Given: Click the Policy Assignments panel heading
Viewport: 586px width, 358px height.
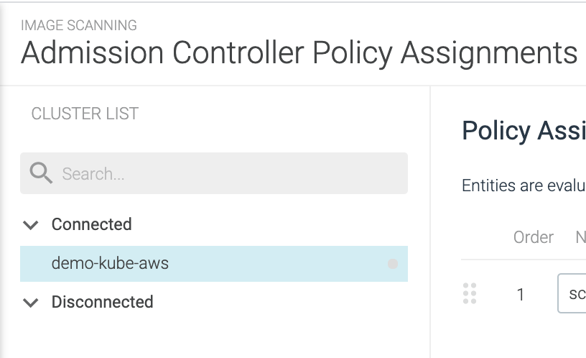Looking at the screenshot, I should coord(523,131).
